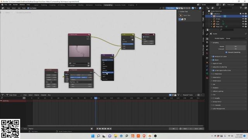Open Windows taskbar Search
This screenshot has height=139, width=248.
click(x=98, y=136)
